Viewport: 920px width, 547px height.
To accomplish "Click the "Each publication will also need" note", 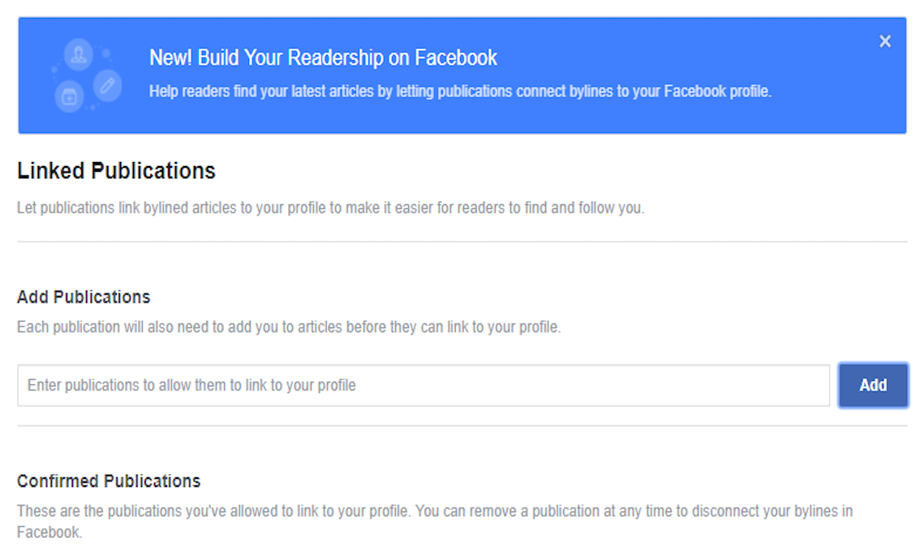I will 288,327.
